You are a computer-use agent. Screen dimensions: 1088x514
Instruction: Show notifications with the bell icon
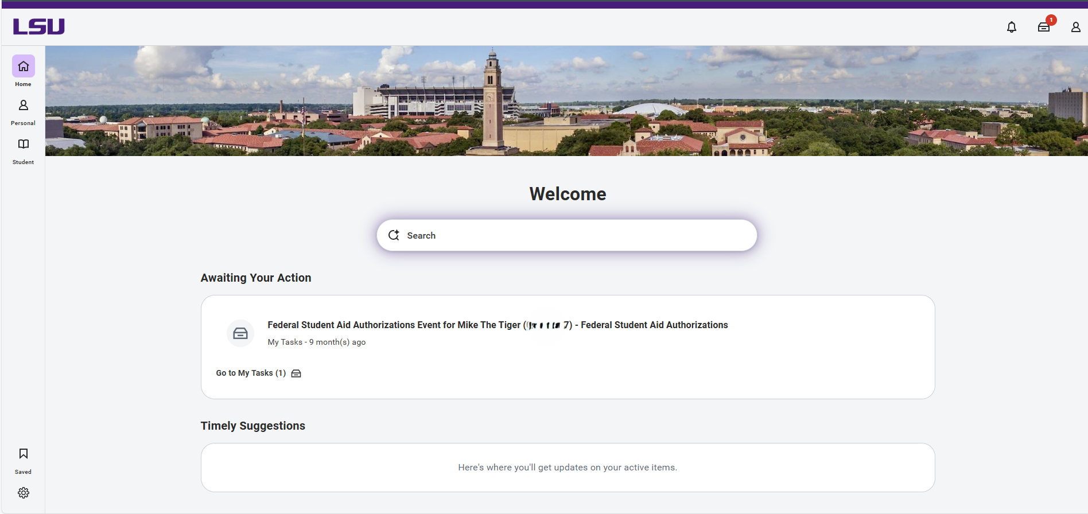pyautogui.click(x=1012, y=27)
